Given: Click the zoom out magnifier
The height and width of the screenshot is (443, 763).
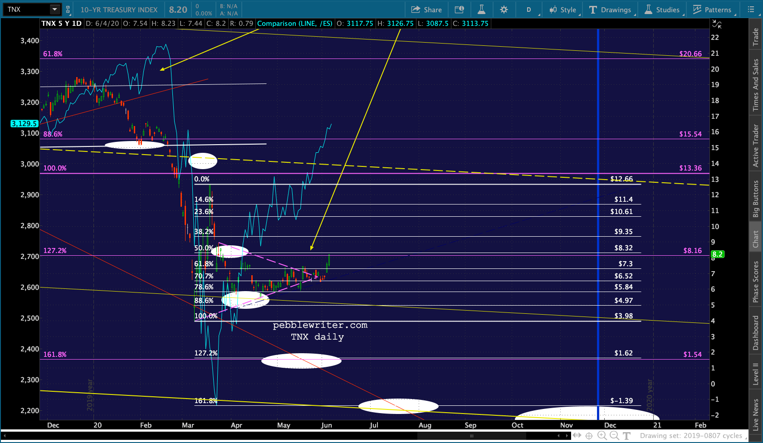Looking at the screenshot, I should 614,436.
